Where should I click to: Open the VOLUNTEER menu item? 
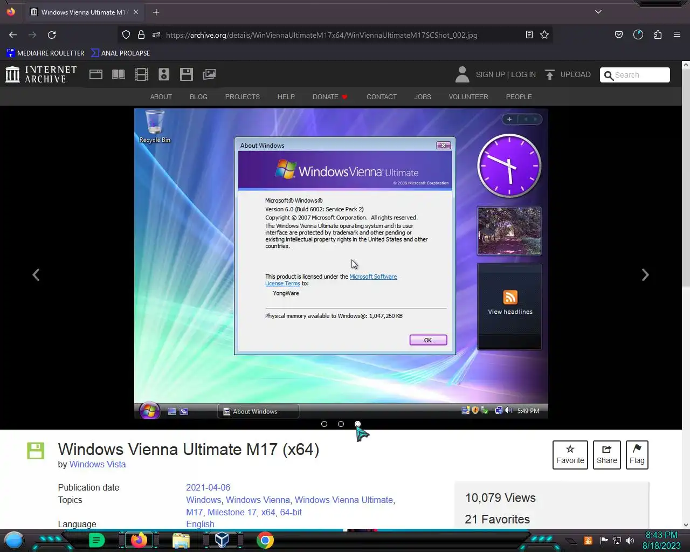pyautogui.click(x=468, y=97)
